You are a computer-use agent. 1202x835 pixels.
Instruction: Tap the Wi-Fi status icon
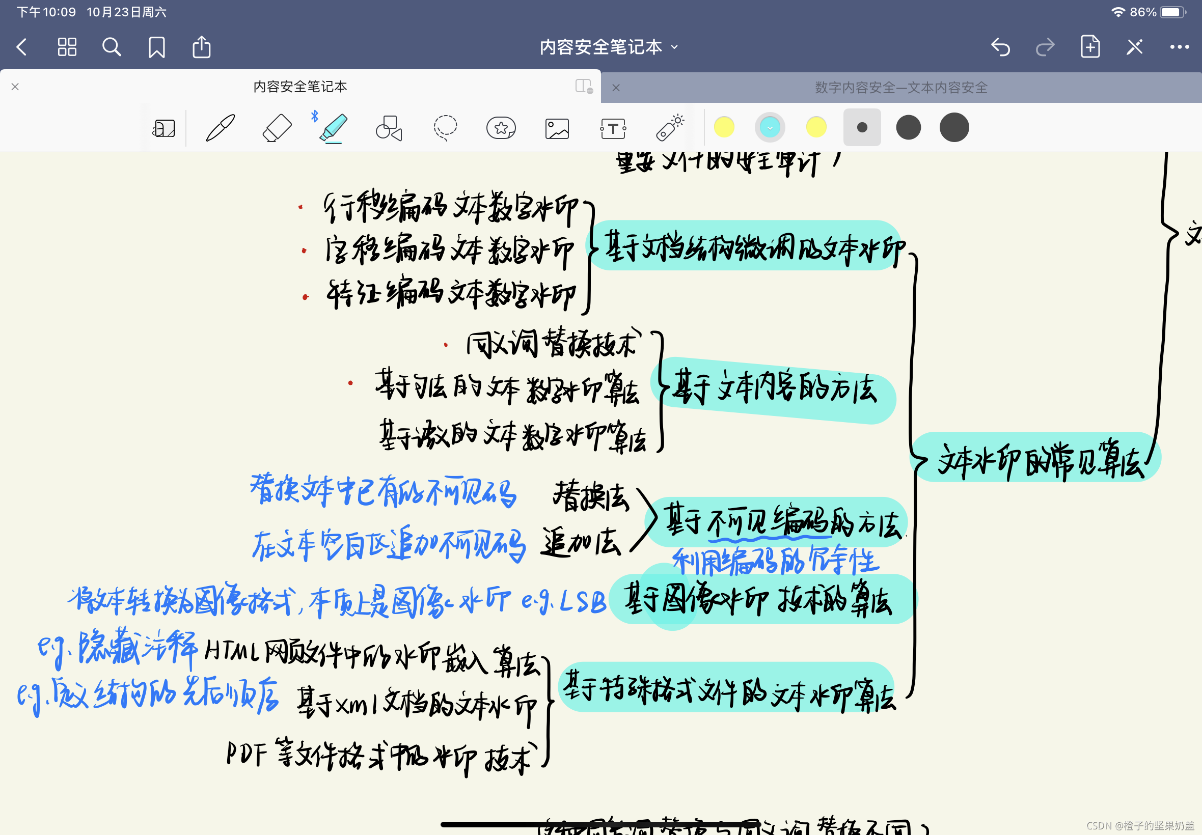pyautogui.click(x=1118, y=12)
